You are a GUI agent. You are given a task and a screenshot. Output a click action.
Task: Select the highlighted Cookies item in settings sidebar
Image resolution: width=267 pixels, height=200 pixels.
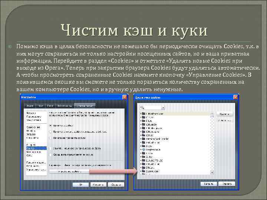click(x=36, y=148)
